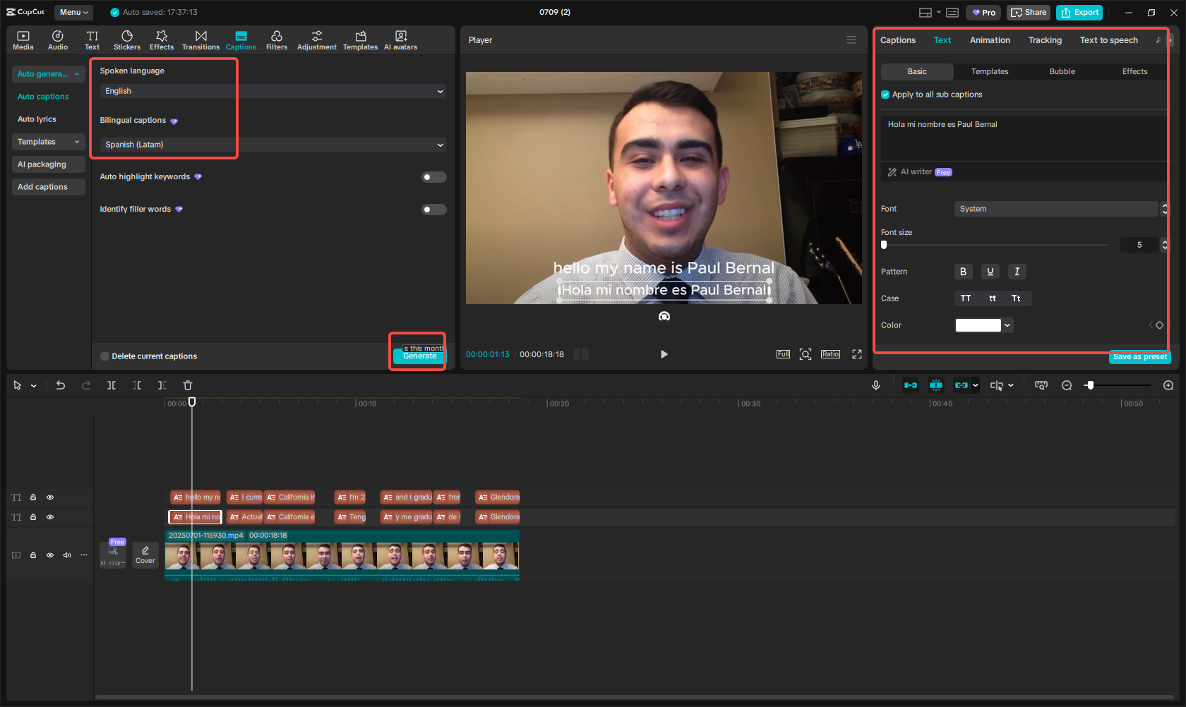Screen dimensions: 1186x707
Task: Open the Spanish (Latam) bilingual captions dropdown
Action: tap(271, 144)
